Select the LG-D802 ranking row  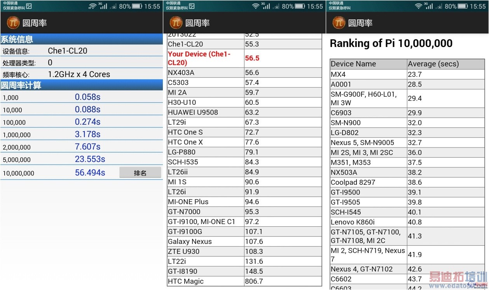point(407,132)
